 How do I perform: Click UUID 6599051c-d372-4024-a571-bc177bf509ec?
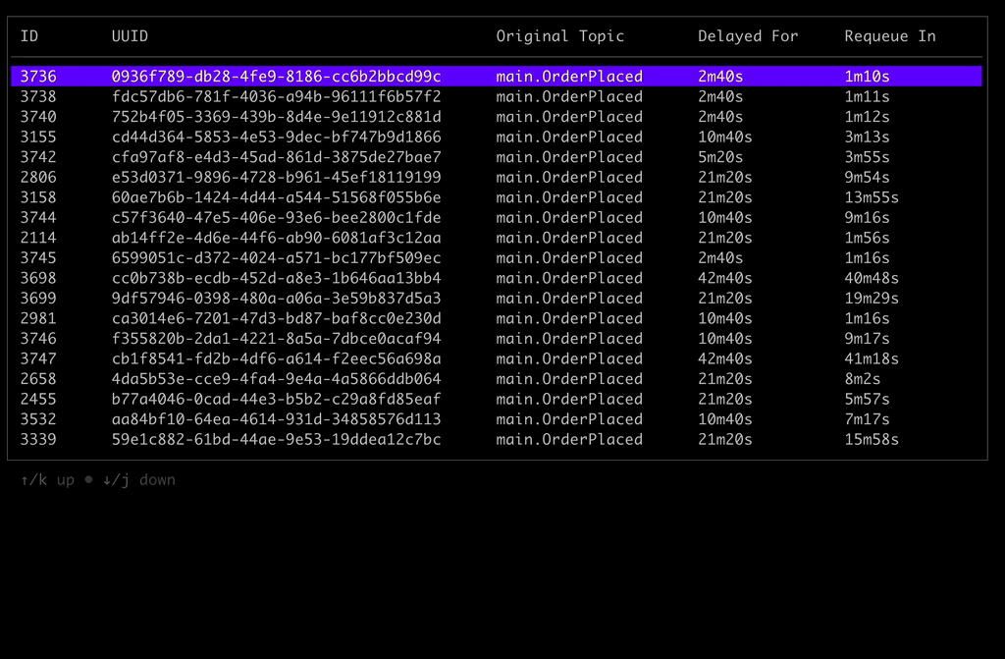point(276,258)
